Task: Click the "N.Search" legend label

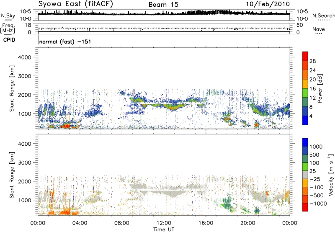Action: (323, 15)
